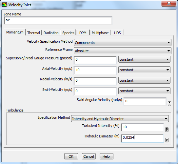Screen dimensions: 178x164
Task: Open the Reference Frame dropdown
Action: click(123, 51)
